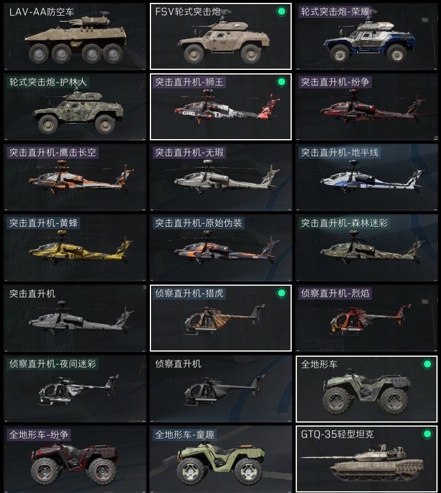Select 突击直升机-原始伪装 helicopter skin
The height and width of the screenshot is (493, 441).
click(x=221, y=248)
